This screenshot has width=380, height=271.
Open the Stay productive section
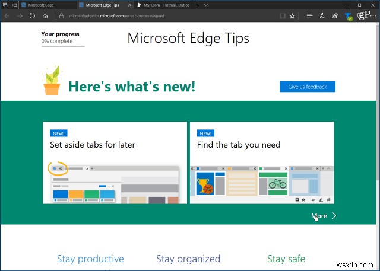pyautogui.click(x=90, y=259)
